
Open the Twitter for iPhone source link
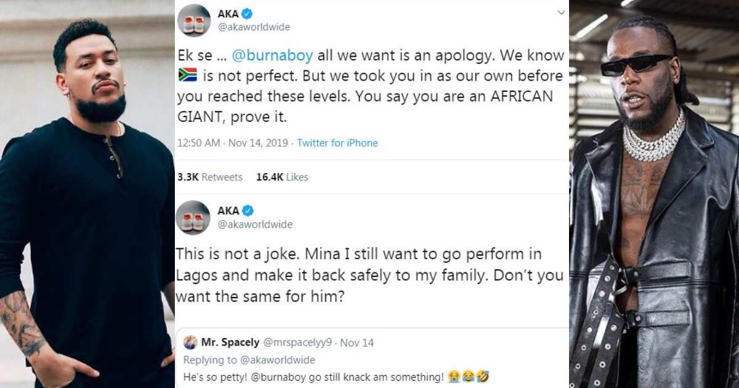click(x=337, y=143)
